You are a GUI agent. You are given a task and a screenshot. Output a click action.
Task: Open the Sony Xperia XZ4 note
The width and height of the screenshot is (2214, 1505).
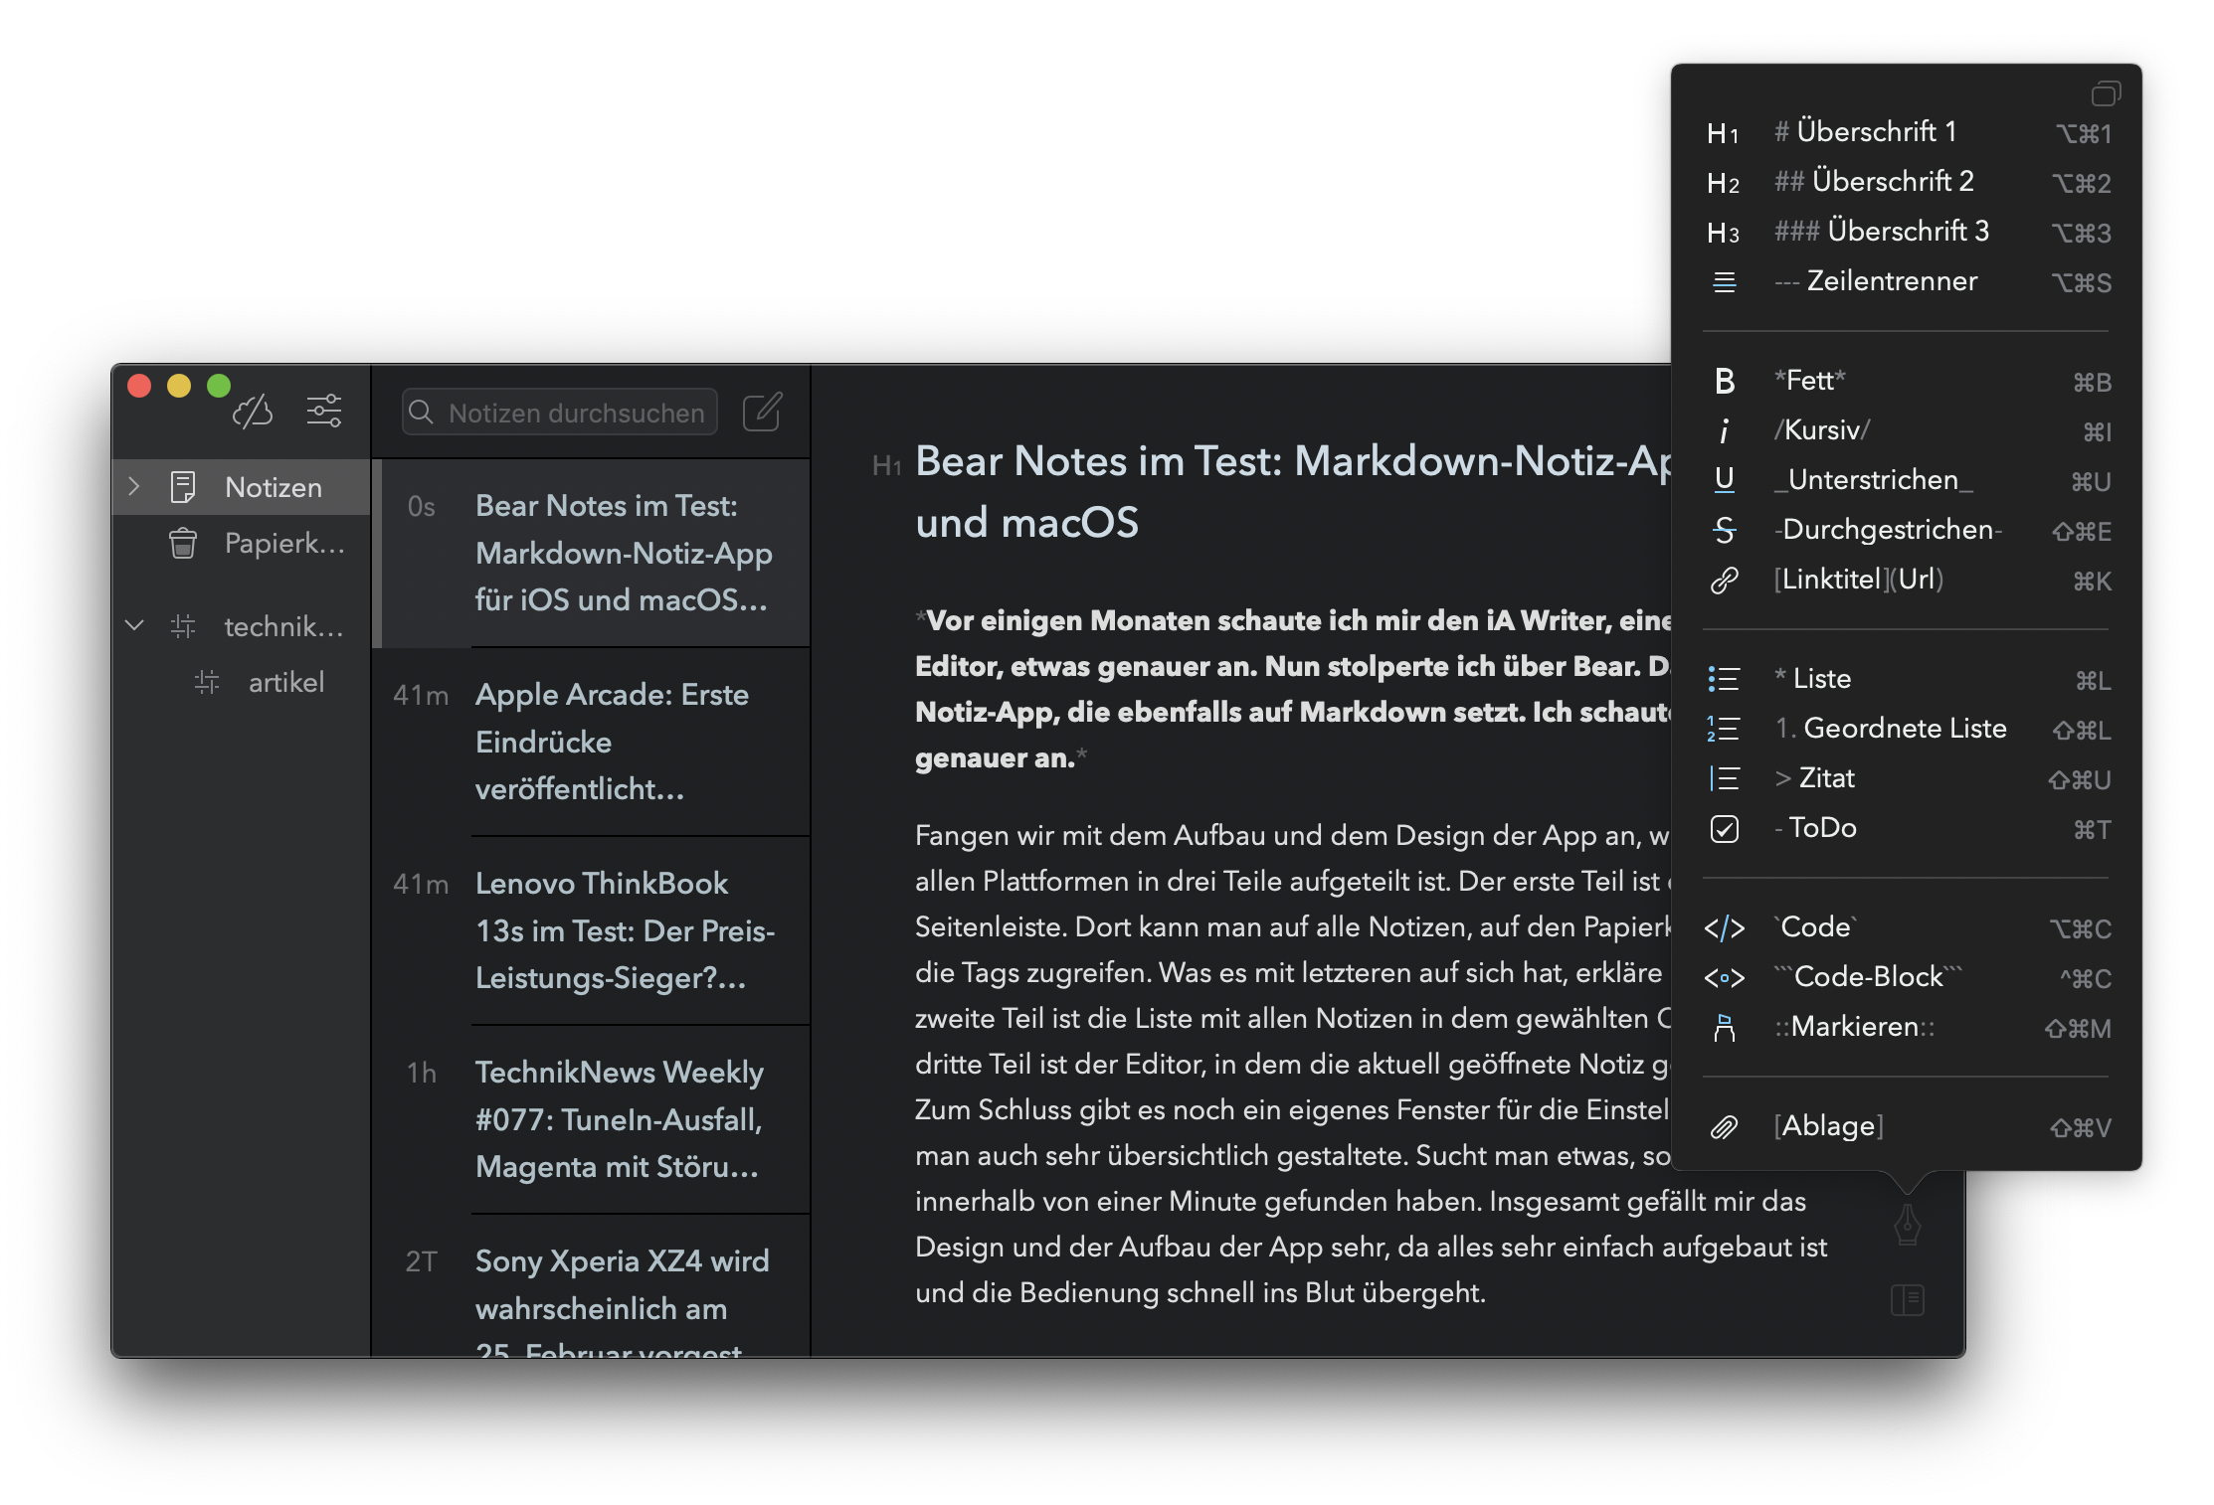592,1286
